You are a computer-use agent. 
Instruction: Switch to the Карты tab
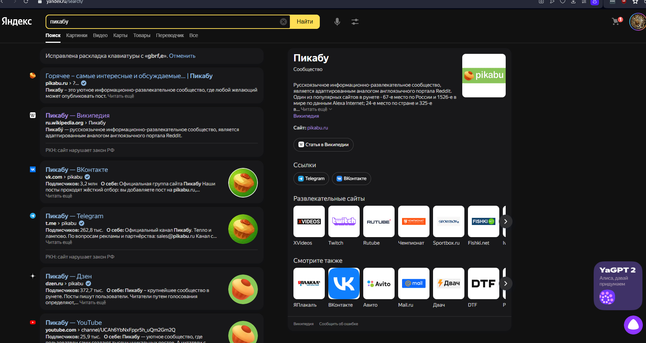pyautogui.click(x=120, y=35)
